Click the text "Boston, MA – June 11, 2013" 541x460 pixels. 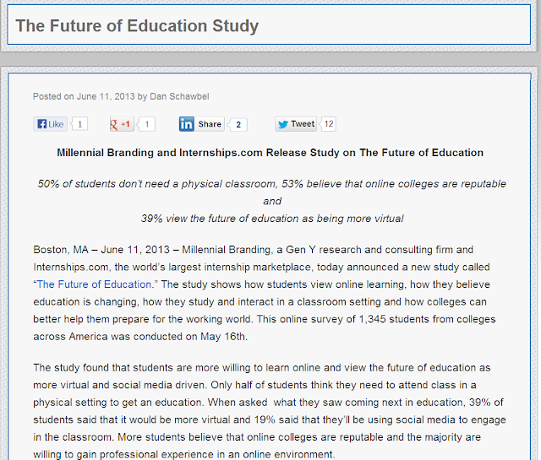(x=101, y=250)
